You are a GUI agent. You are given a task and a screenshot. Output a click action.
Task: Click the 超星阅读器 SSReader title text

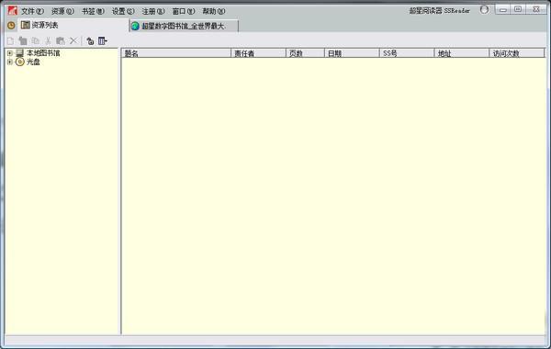click(x=440, y=11)
